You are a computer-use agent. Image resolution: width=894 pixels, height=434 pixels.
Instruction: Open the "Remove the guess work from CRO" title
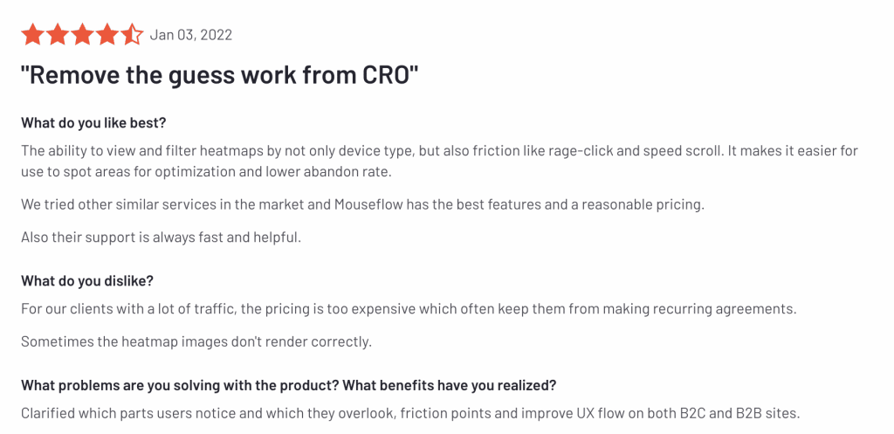[220, 75]
